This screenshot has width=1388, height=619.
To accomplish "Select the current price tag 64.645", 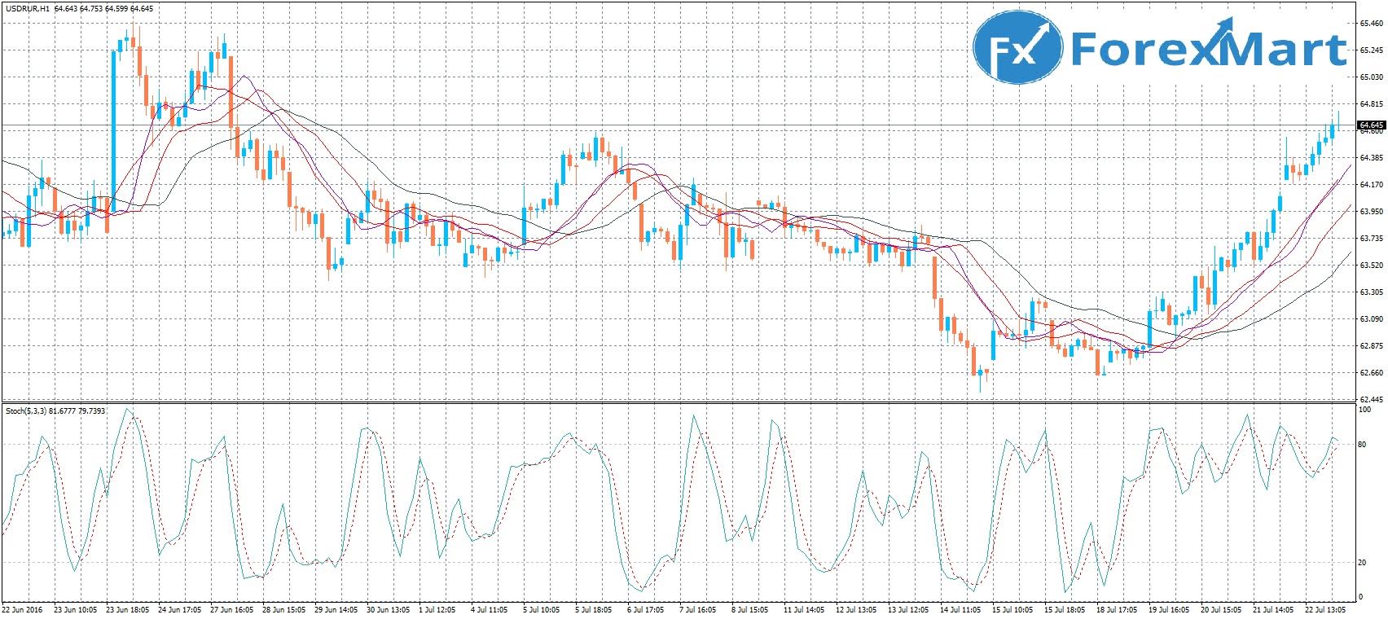I will [x=1372, y=125].
